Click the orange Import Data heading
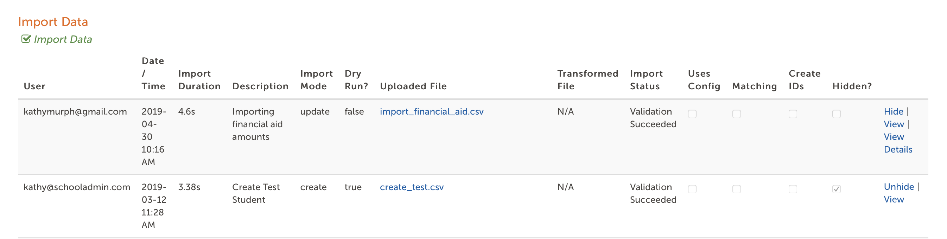 53,22
